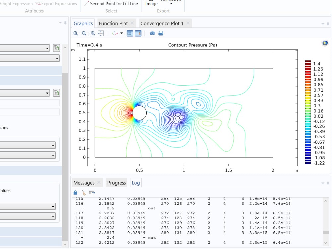
Task: Select the Zoom Out tool
Action: pos(84,33)
